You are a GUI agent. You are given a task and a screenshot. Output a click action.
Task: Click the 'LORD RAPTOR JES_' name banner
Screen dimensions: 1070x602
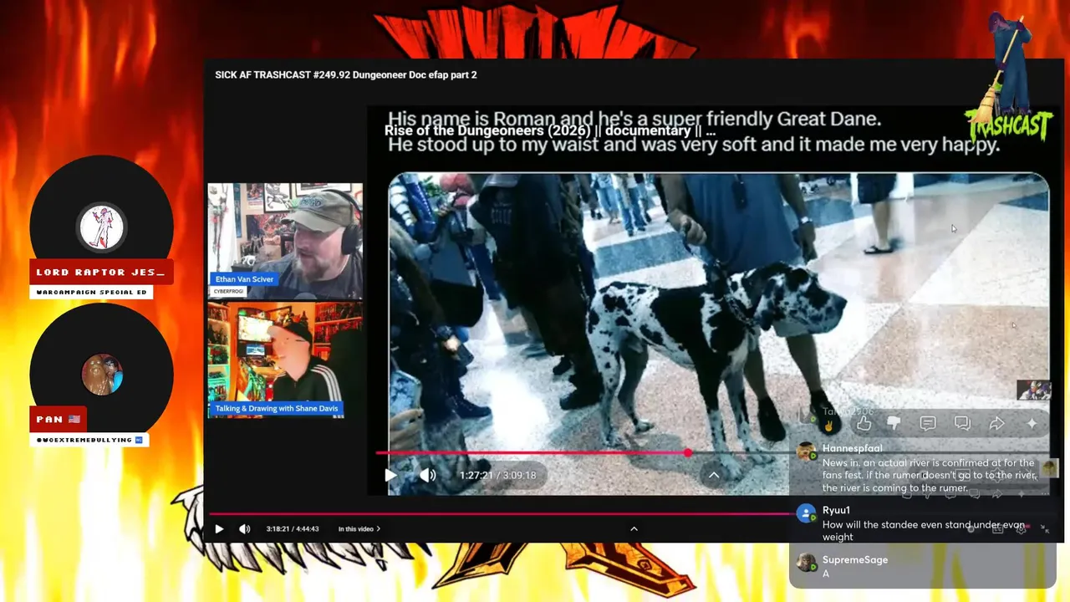pos(101,273)
